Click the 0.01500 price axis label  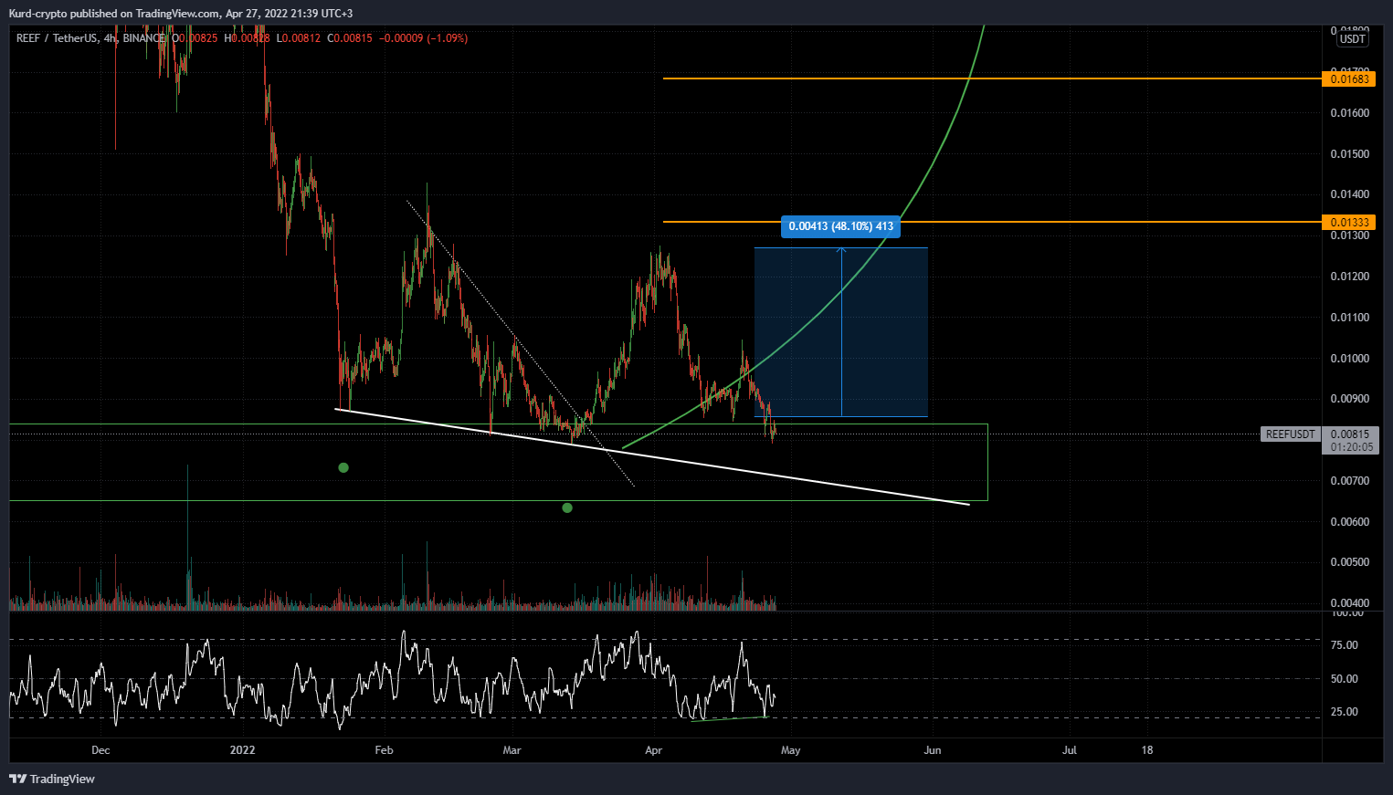(1349, 153)
